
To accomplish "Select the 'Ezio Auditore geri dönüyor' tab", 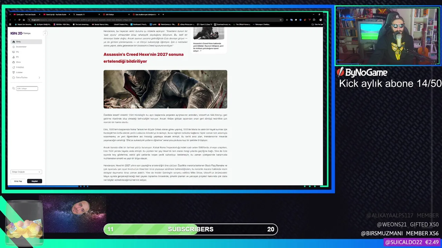I will pos(145,14).
